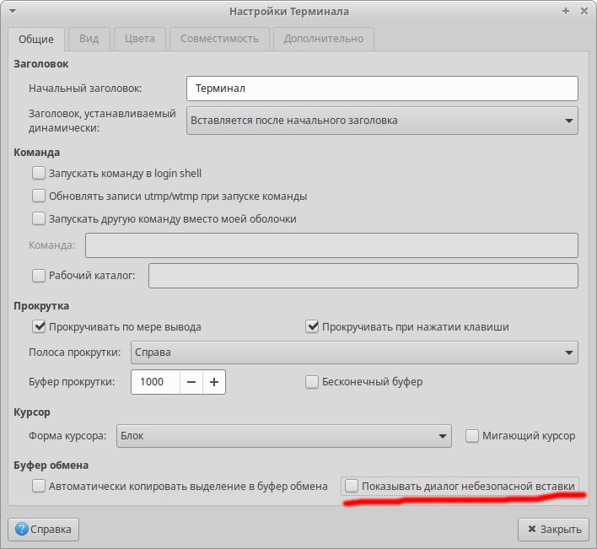Image resolution: width=597 pixels, height=549 pixels.
Task: Check the Рабочий каталог checkbox
Action: tap(38, 275)
